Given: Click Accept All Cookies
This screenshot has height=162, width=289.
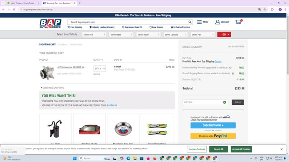Looking at the screenshot, I should [x=241, y=149].
